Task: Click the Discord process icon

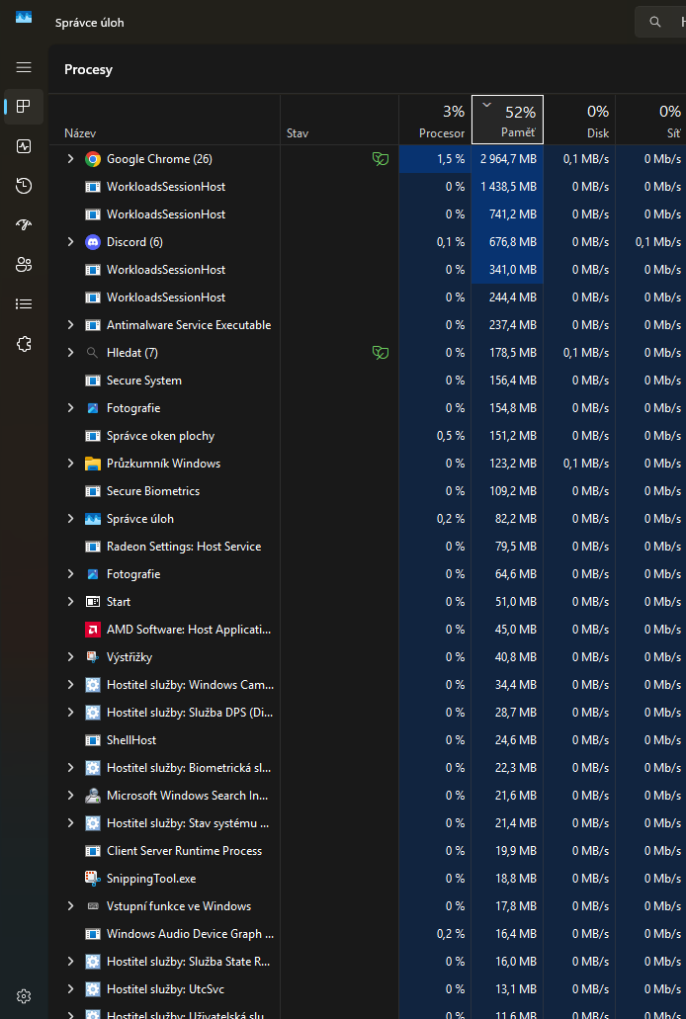Action: click(x=93, y=242)
